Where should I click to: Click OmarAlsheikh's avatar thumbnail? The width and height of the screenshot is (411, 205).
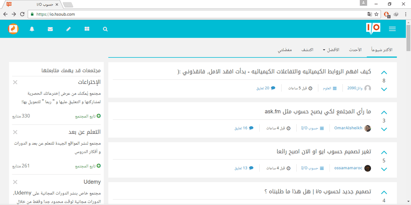[x=368, y=128]
